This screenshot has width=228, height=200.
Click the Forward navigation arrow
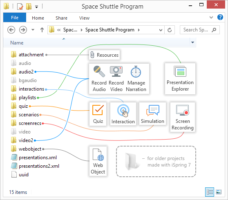23,30
